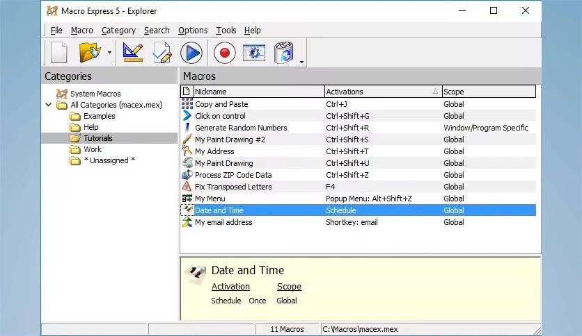Select the Process ZIP Code Data macro
582x336 pixels.
tap(359, 175)
